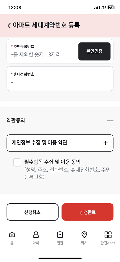This screenshot has height=262, width=120.
Task: Tap the 홈 tab label
Action: pyautogui.click(x=12, y=243)
